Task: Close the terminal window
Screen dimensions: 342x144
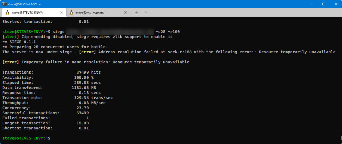Action: click(336, 4)
